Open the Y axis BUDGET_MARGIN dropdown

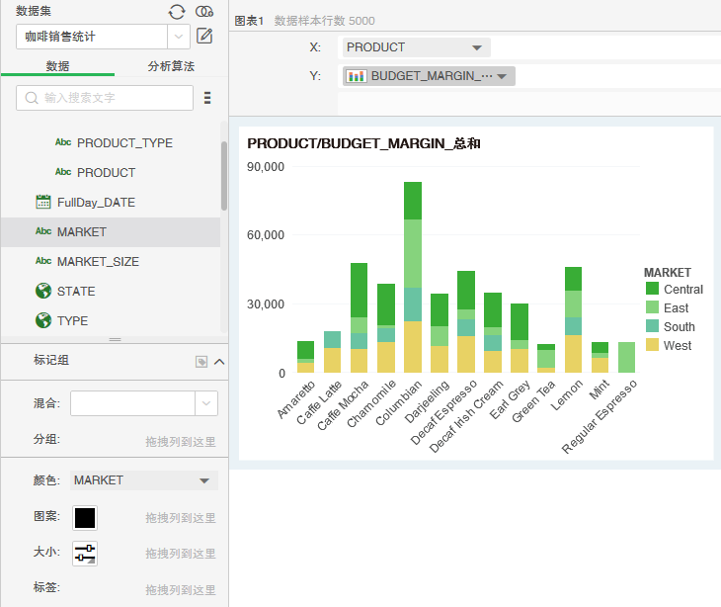[x=502, y=76]
